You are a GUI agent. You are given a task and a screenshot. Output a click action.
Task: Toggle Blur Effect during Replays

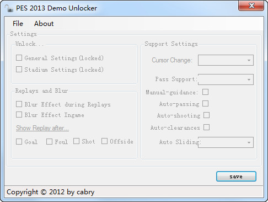pyautogui.click(x=19, y=104)
